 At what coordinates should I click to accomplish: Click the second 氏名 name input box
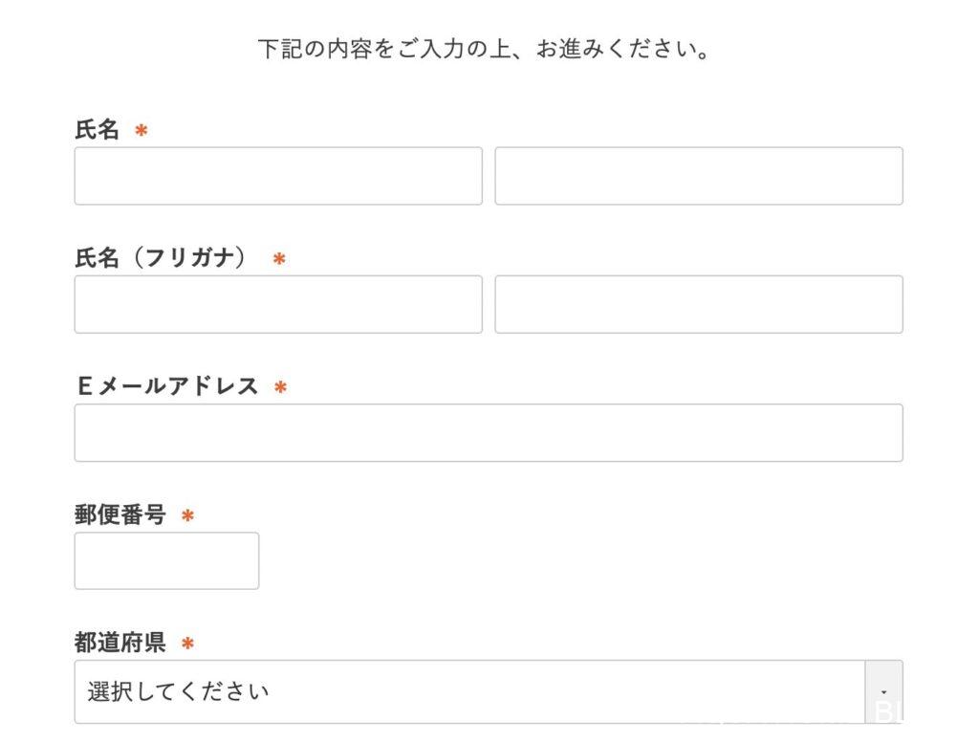pos(699,176)
